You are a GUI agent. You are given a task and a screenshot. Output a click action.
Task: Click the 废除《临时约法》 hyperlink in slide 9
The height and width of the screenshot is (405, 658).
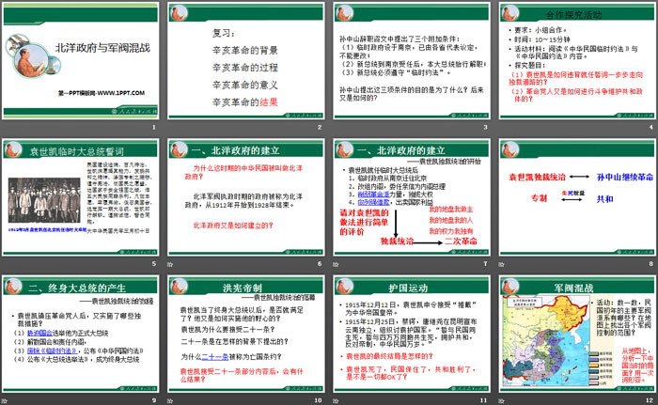53,350
